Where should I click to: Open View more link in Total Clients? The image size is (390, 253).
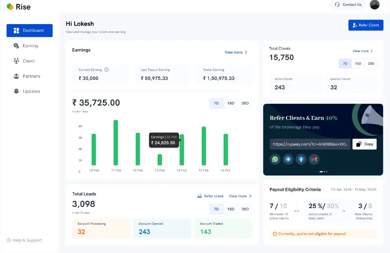[363, 51]
